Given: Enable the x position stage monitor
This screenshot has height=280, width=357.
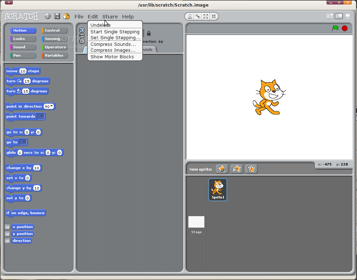Looking at the screenshot, I should coord(7,227).
